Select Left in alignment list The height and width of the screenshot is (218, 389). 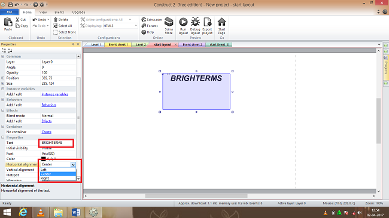coord(58,170)
